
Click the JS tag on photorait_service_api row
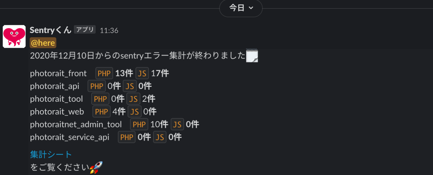(x=160, y=137)
